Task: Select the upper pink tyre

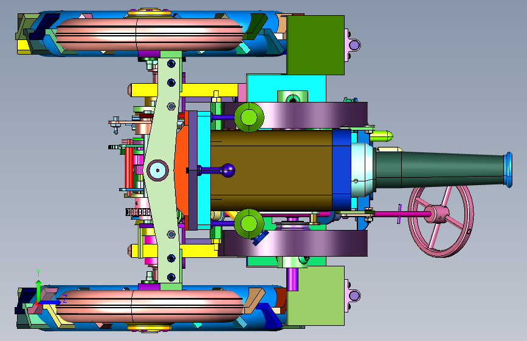Action: coord(150,34)
